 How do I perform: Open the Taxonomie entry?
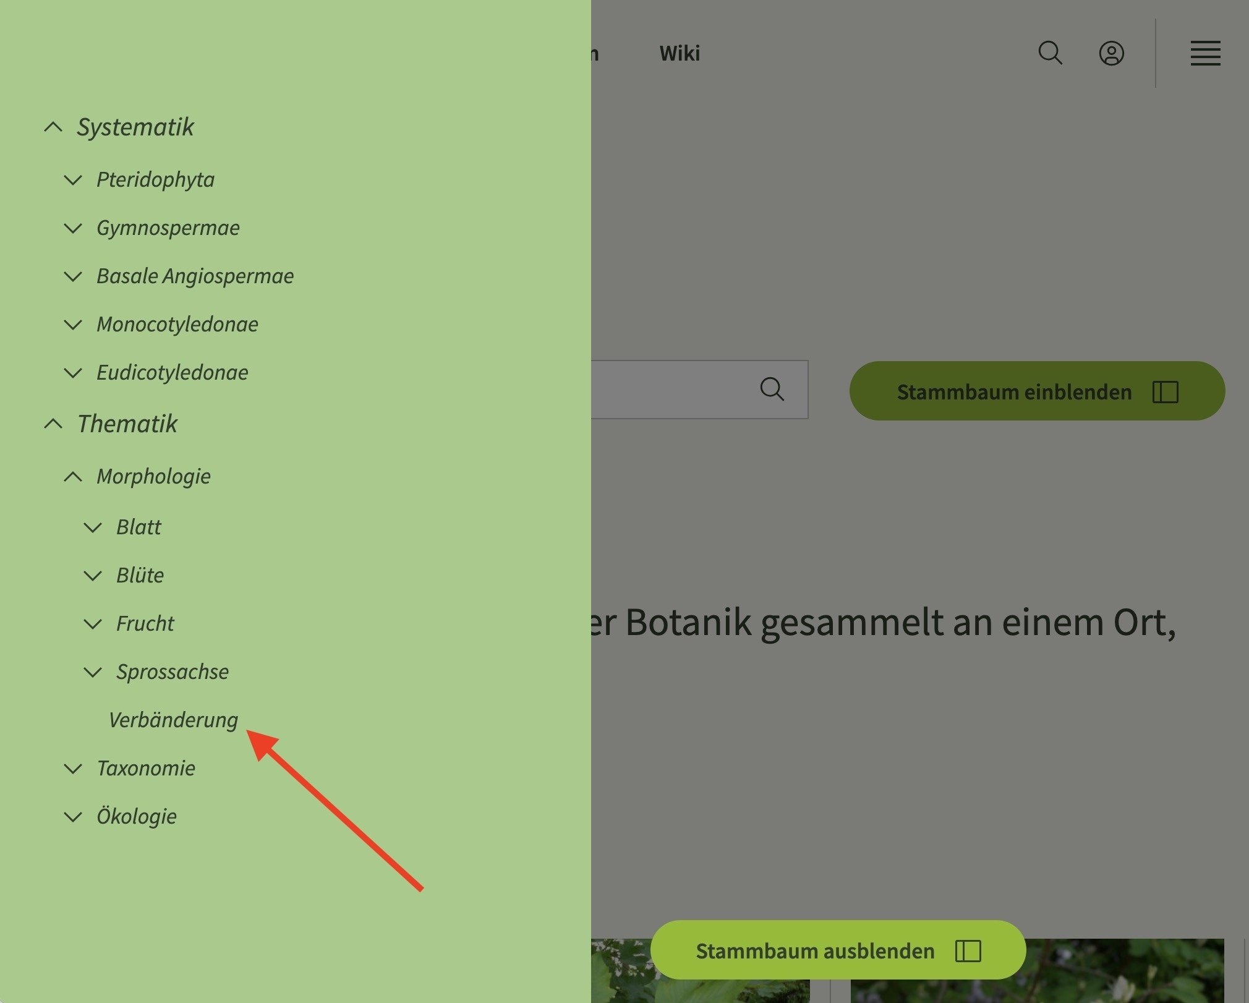145,768
